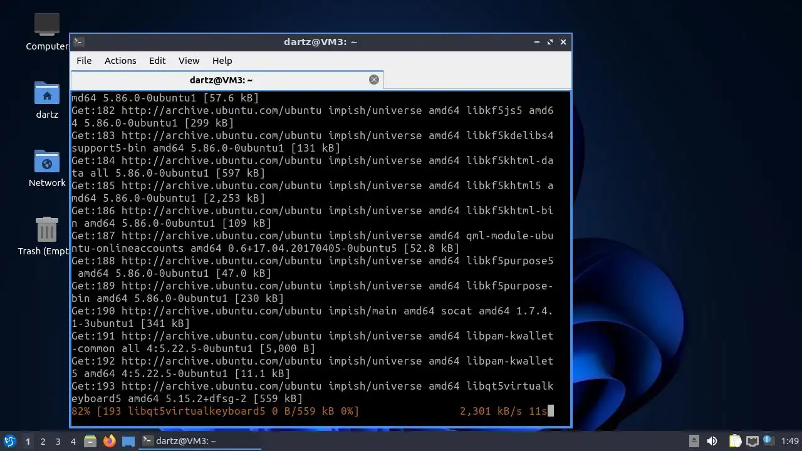Maximize the terminal window
The width and height of the screenshot is (802, 451).
(x=550, y=42)
